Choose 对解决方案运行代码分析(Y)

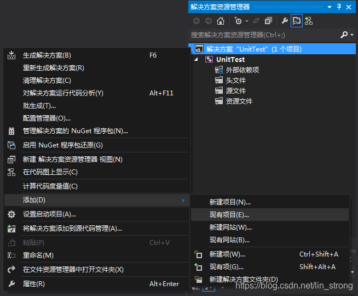[97, 93]
